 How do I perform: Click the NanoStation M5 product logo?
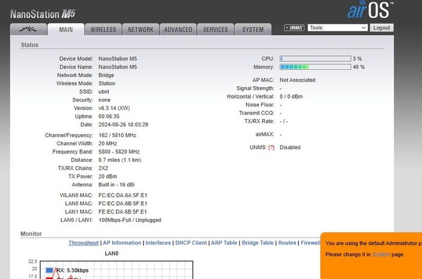tap(43, 14)
